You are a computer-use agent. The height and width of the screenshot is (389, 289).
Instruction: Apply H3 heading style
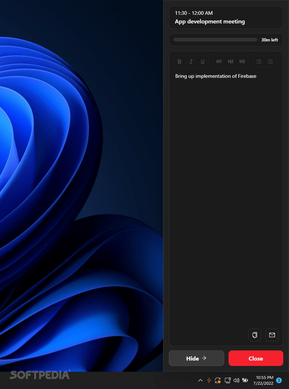pyautogui.click(x=242, y=62)
